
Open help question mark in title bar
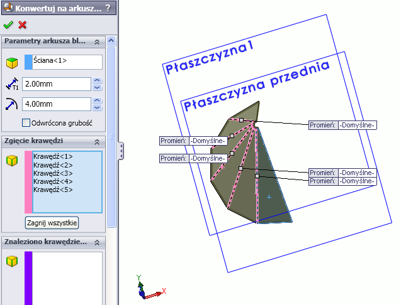tap(108, 8)
